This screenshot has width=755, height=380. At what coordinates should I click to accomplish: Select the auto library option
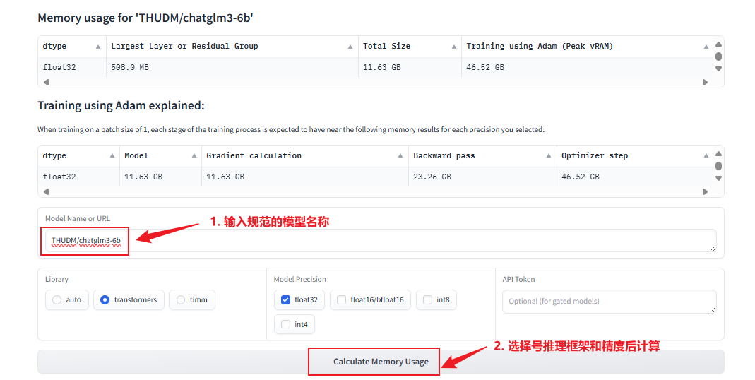(x=57, y=299)
